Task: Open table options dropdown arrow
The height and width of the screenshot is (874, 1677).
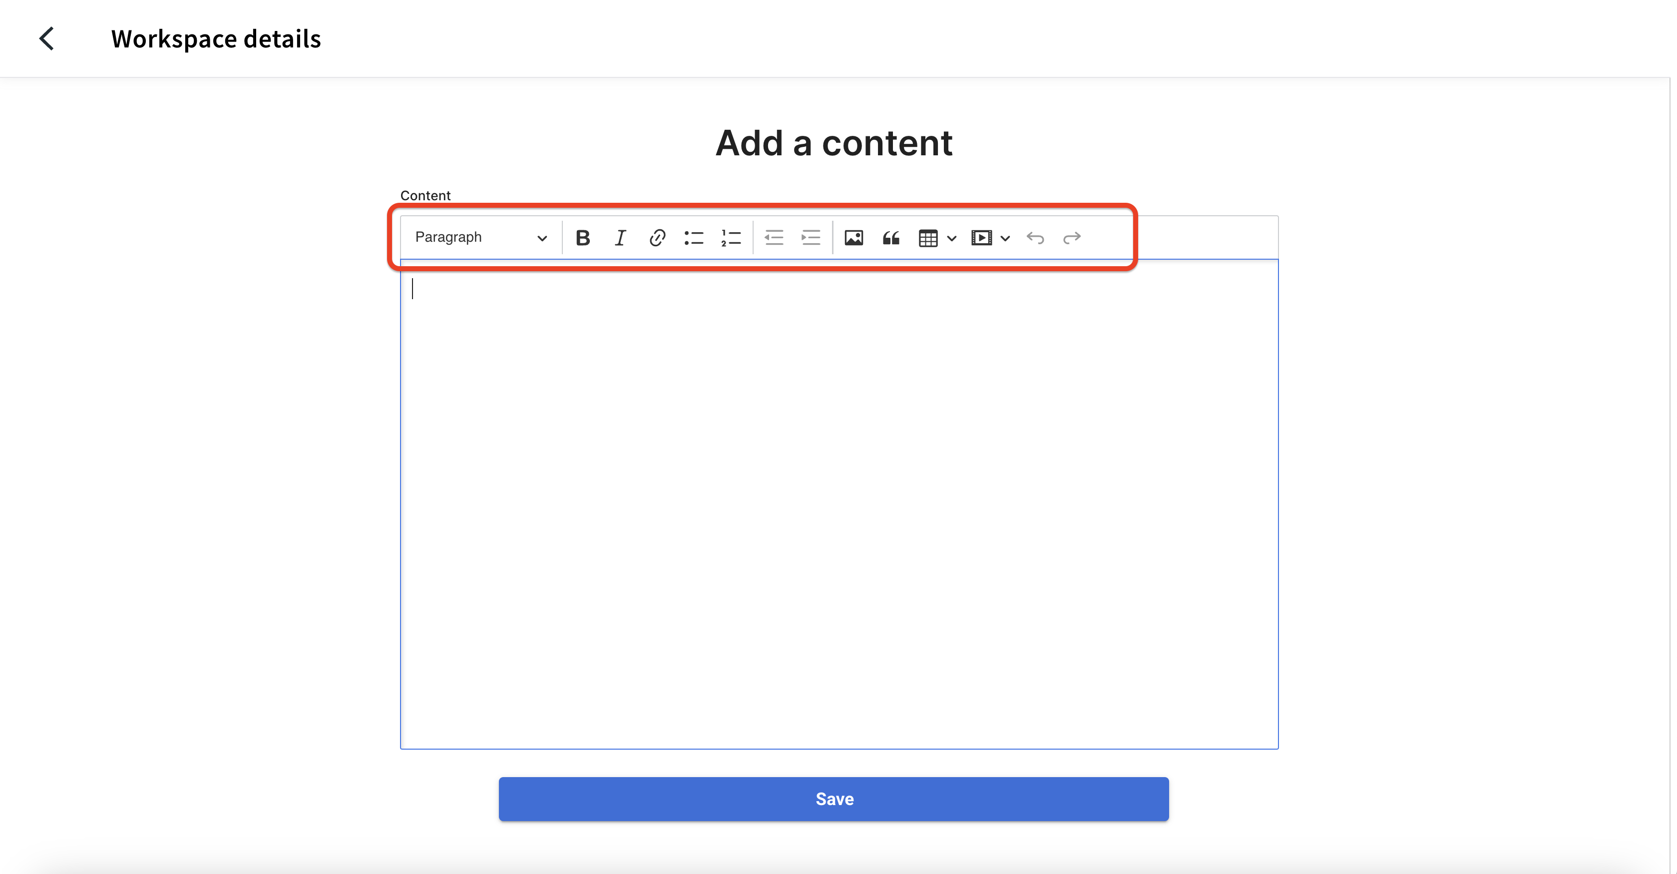Action: [x=952, y=238]
